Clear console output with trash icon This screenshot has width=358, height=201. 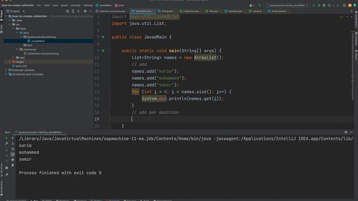[12, 165]
